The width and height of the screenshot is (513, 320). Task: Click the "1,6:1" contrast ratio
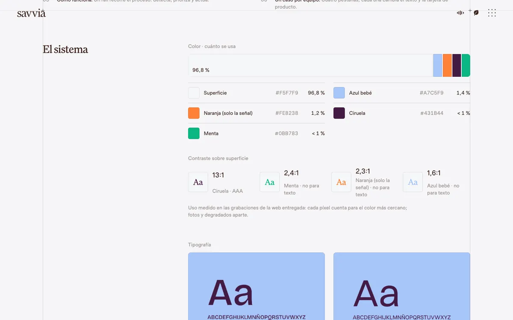(434, 173)
